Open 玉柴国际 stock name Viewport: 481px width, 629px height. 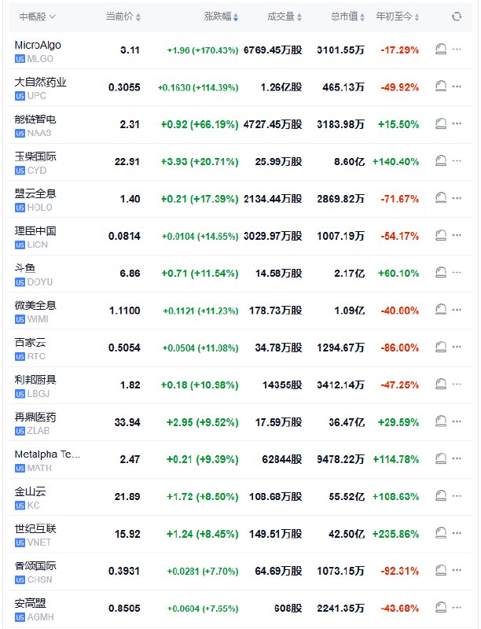(x=35, y=156)
